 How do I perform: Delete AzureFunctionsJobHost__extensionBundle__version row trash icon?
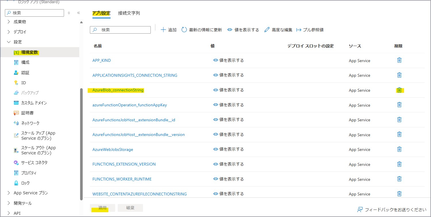[399, 134]
